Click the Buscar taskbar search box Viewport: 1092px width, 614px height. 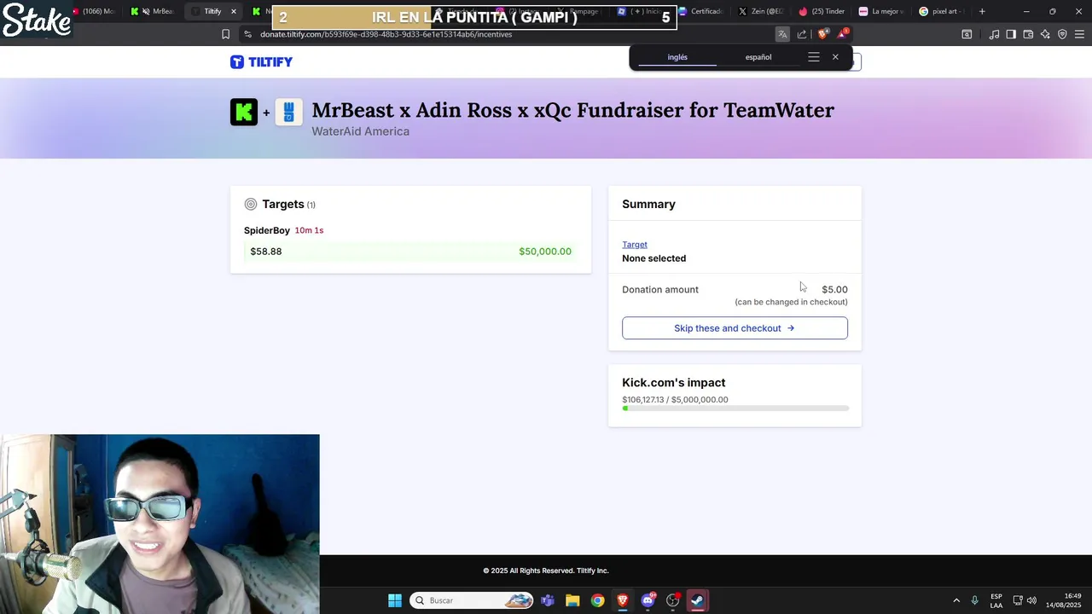[x=472, y=600]
